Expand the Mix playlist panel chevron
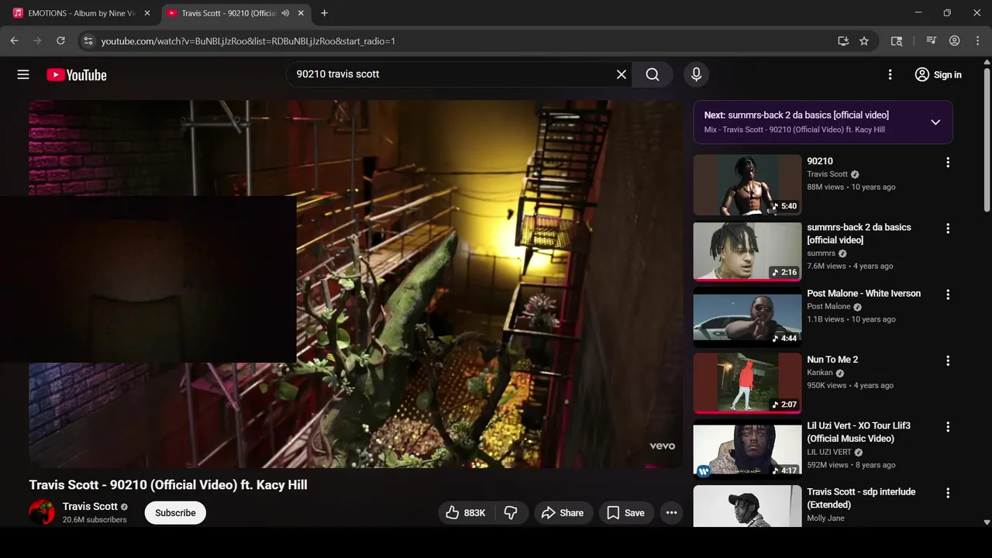Screen dimensions: 992x558 pos(935,122)
